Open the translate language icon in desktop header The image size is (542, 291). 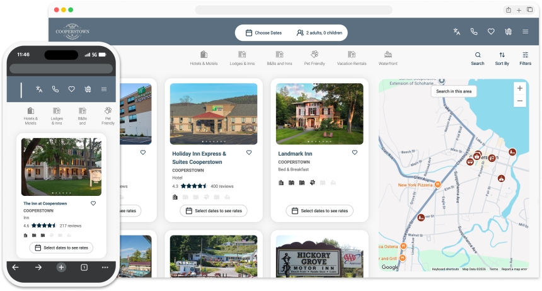[457, 31]
